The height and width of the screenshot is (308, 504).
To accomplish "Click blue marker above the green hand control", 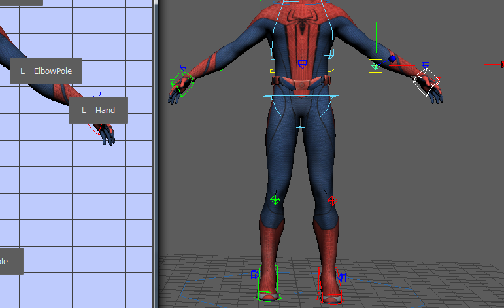I will (x=183, y=67).
